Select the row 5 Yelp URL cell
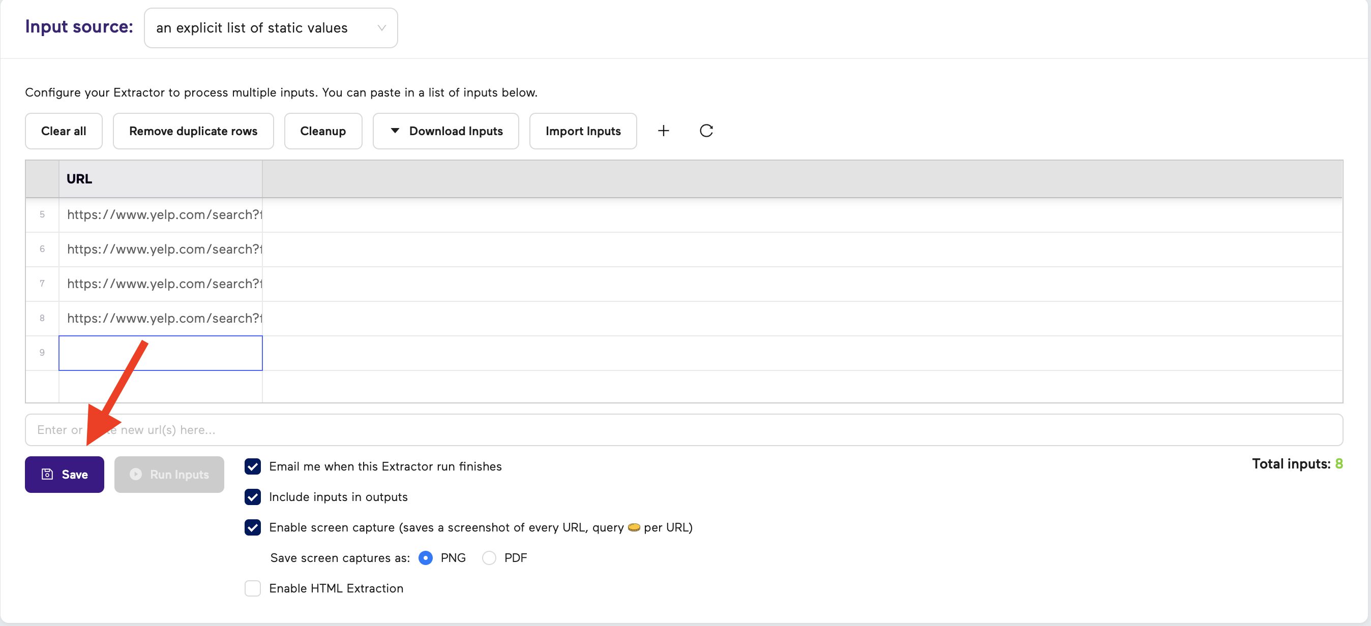 click(x=161, y=214)
